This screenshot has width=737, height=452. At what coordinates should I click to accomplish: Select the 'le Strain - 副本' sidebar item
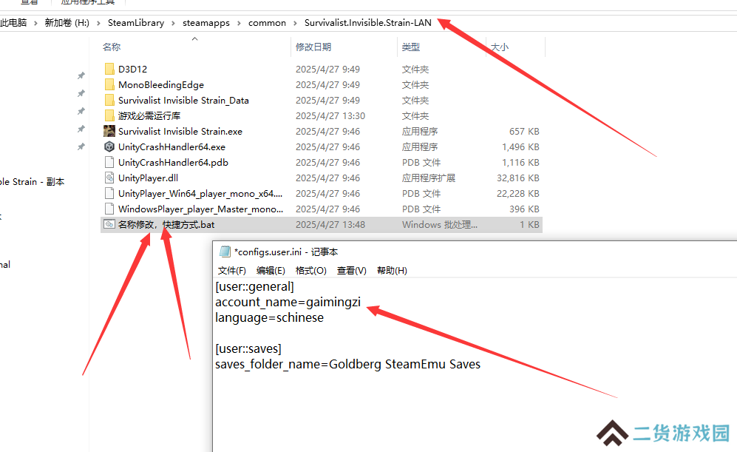click(32, 181)
